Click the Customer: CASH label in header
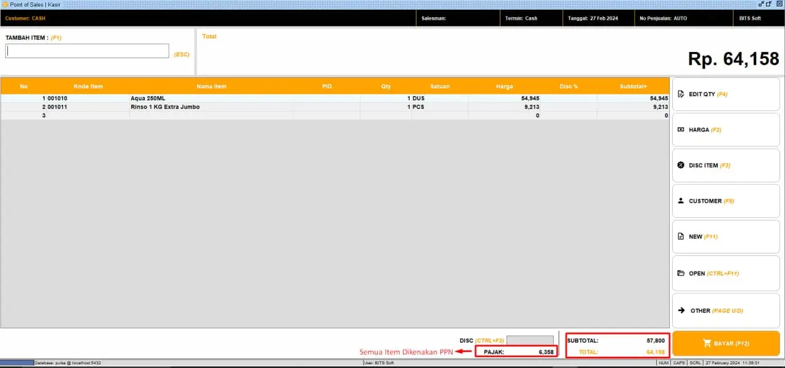This screenshot has width=785, height=368. click(x=26, y=18)
